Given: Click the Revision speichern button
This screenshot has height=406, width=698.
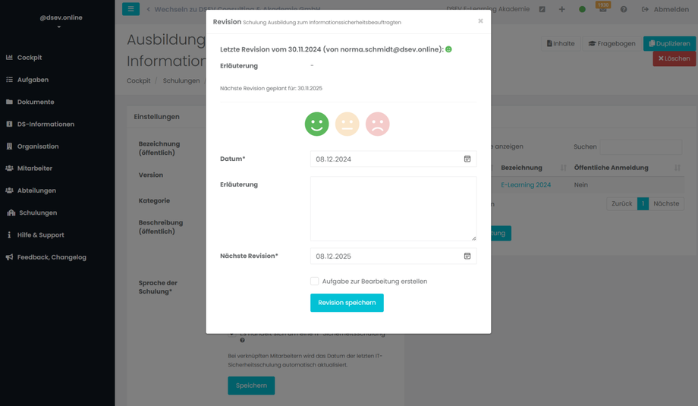Looking at the screenshot, I should (347, 303).
